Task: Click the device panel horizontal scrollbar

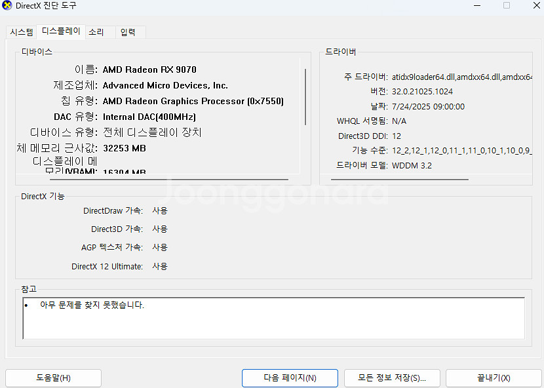Action: click(x=169, y=180)
